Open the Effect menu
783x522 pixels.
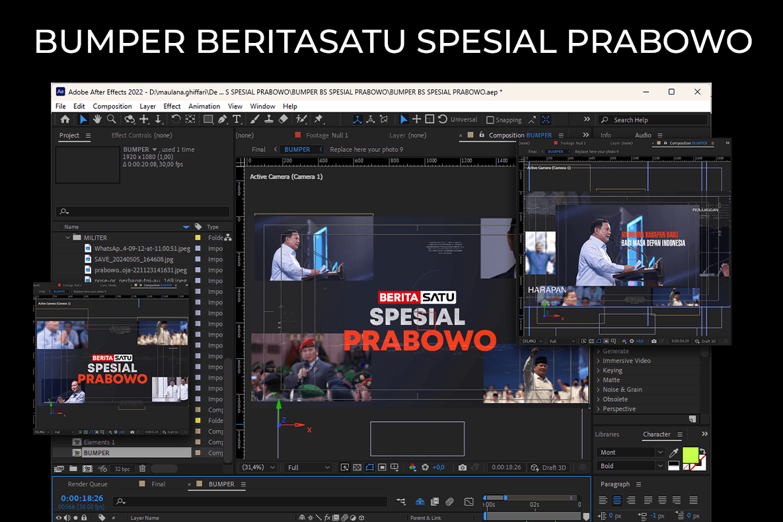pos(172,106)
